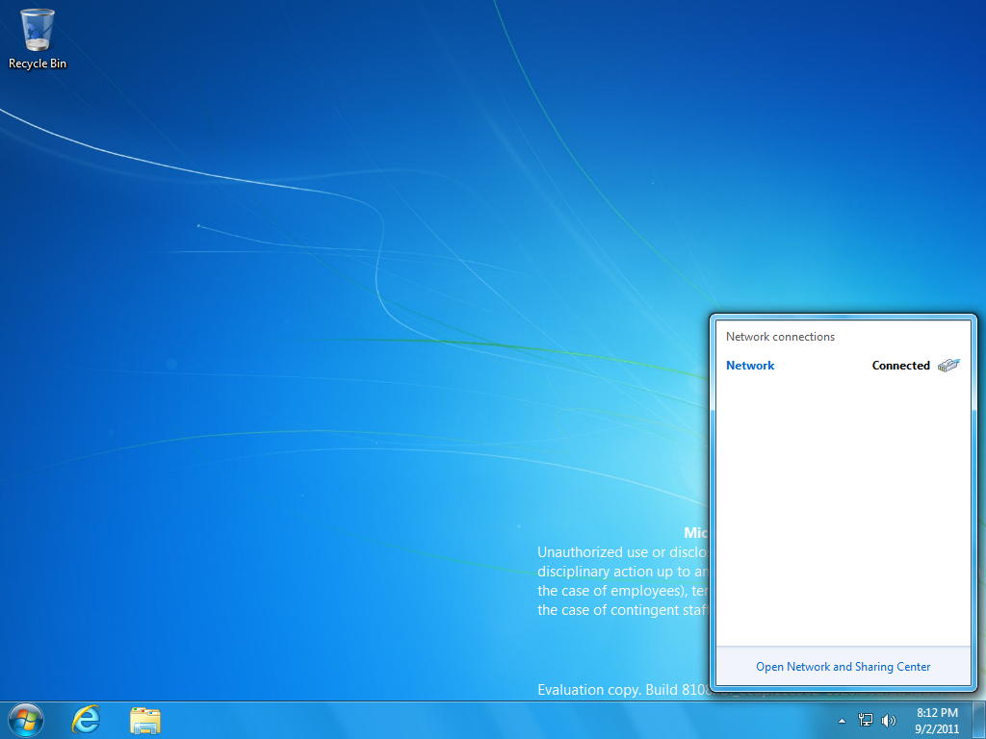Open Network and Sharing Center link
The image size is (986, 739).
pos(843,667)
